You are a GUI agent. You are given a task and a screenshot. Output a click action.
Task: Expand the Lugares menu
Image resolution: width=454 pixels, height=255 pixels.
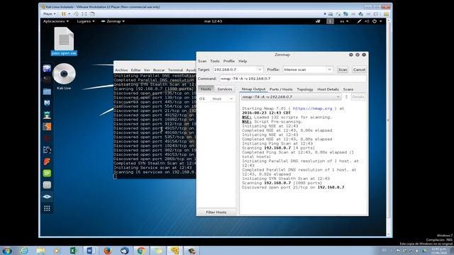coord(85,21)
